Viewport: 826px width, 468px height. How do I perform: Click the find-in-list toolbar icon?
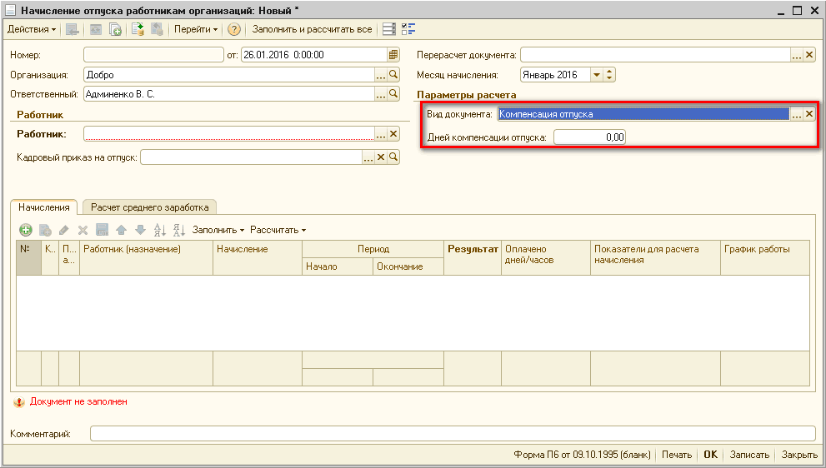click(73, 29)
